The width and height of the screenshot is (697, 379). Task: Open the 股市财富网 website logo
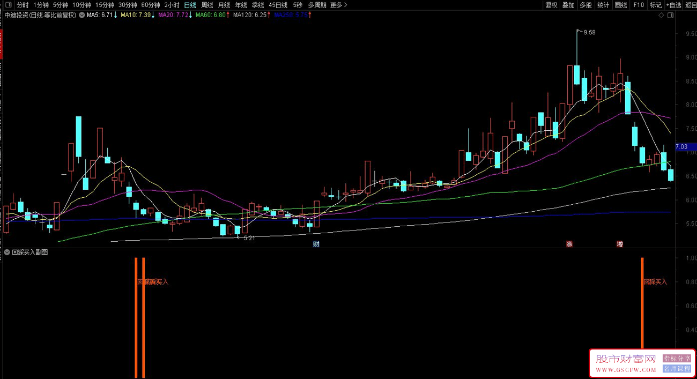[626, 359]
